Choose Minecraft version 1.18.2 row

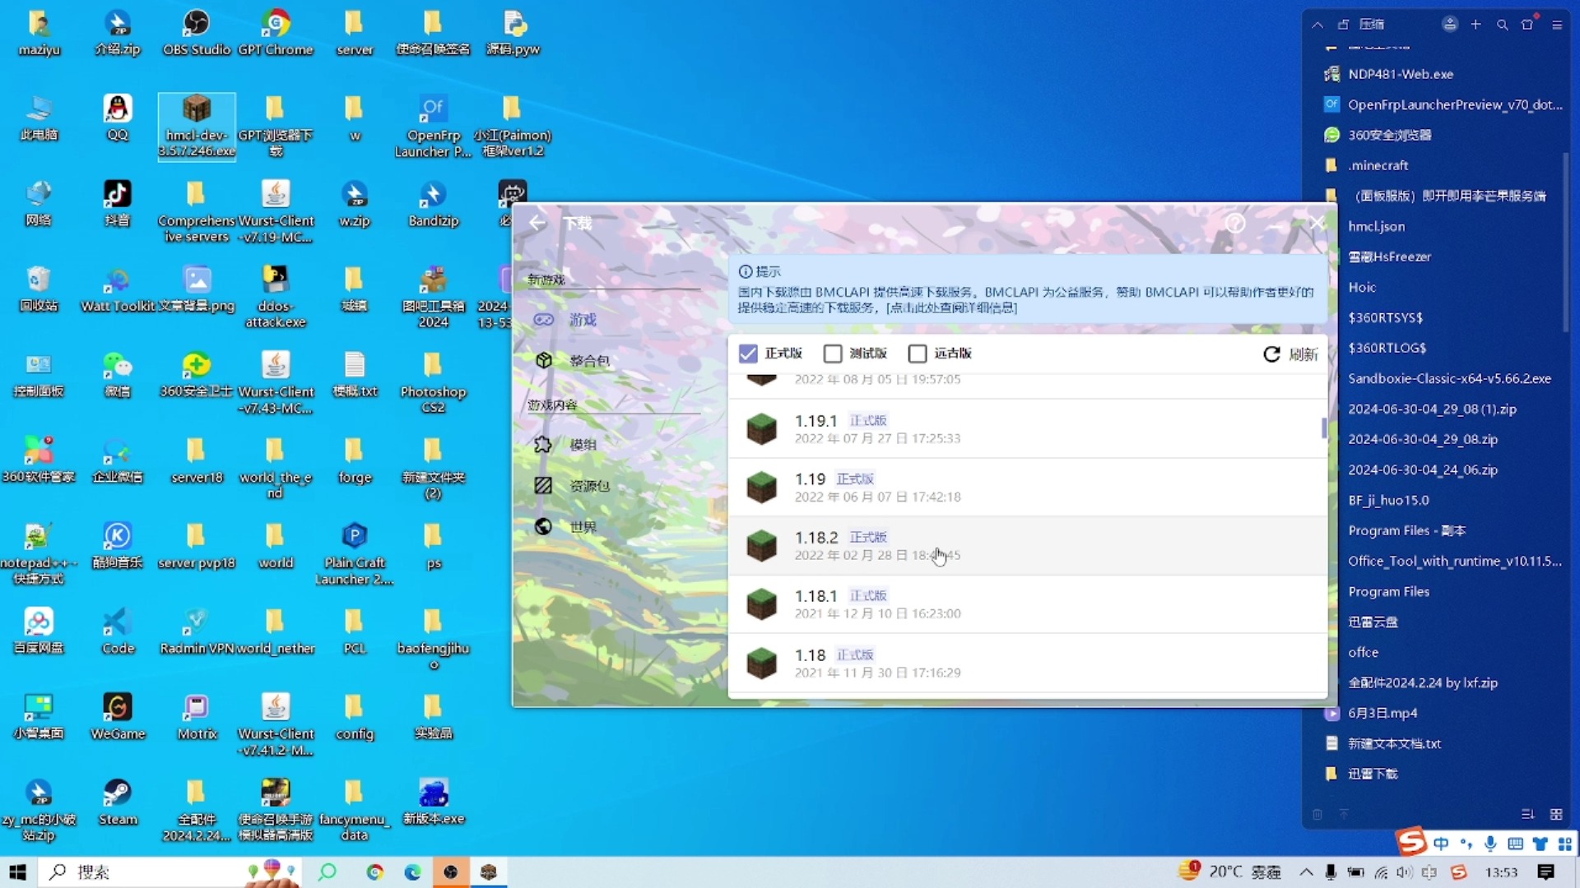1027,546
